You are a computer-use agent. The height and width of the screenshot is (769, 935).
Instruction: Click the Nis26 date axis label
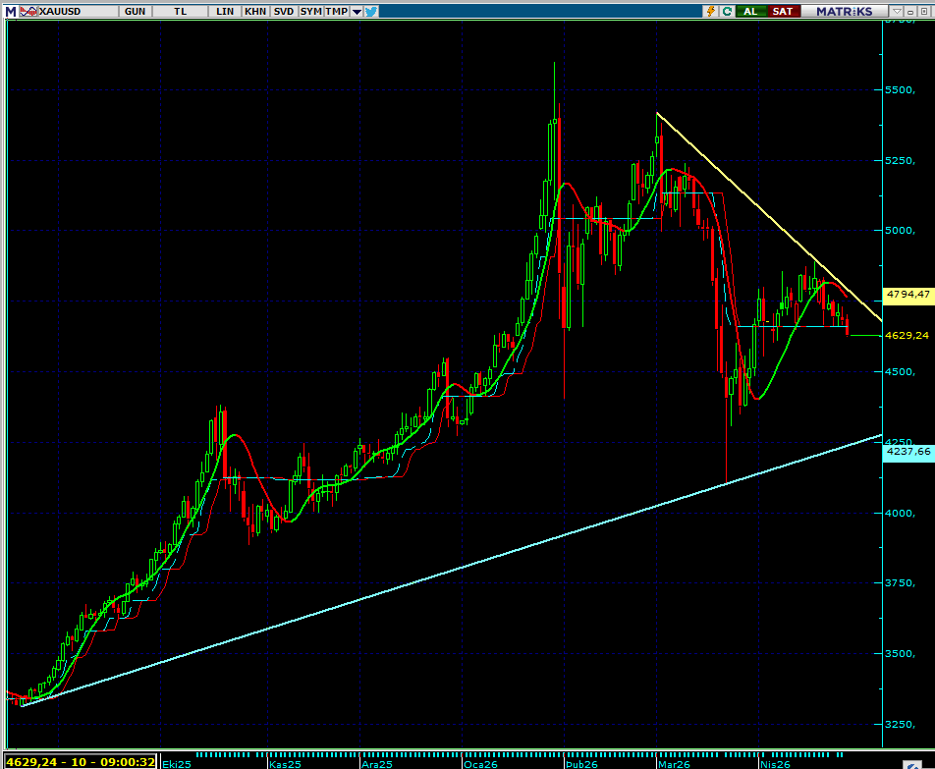point(775,764)
